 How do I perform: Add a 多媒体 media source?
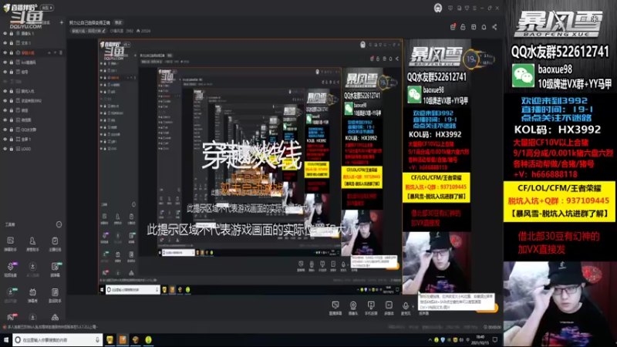389,308
